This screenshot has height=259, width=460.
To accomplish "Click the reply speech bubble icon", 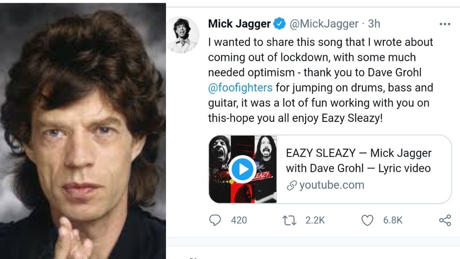I will tap(215, 220).
